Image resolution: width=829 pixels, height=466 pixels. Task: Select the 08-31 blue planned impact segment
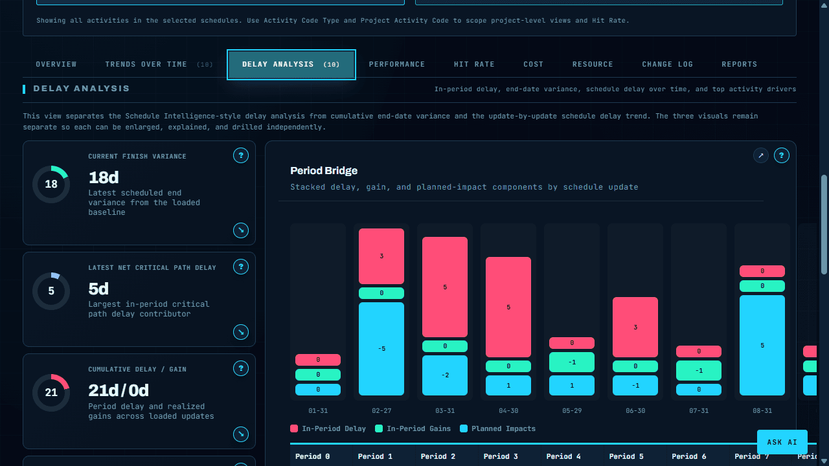[762, 346]
